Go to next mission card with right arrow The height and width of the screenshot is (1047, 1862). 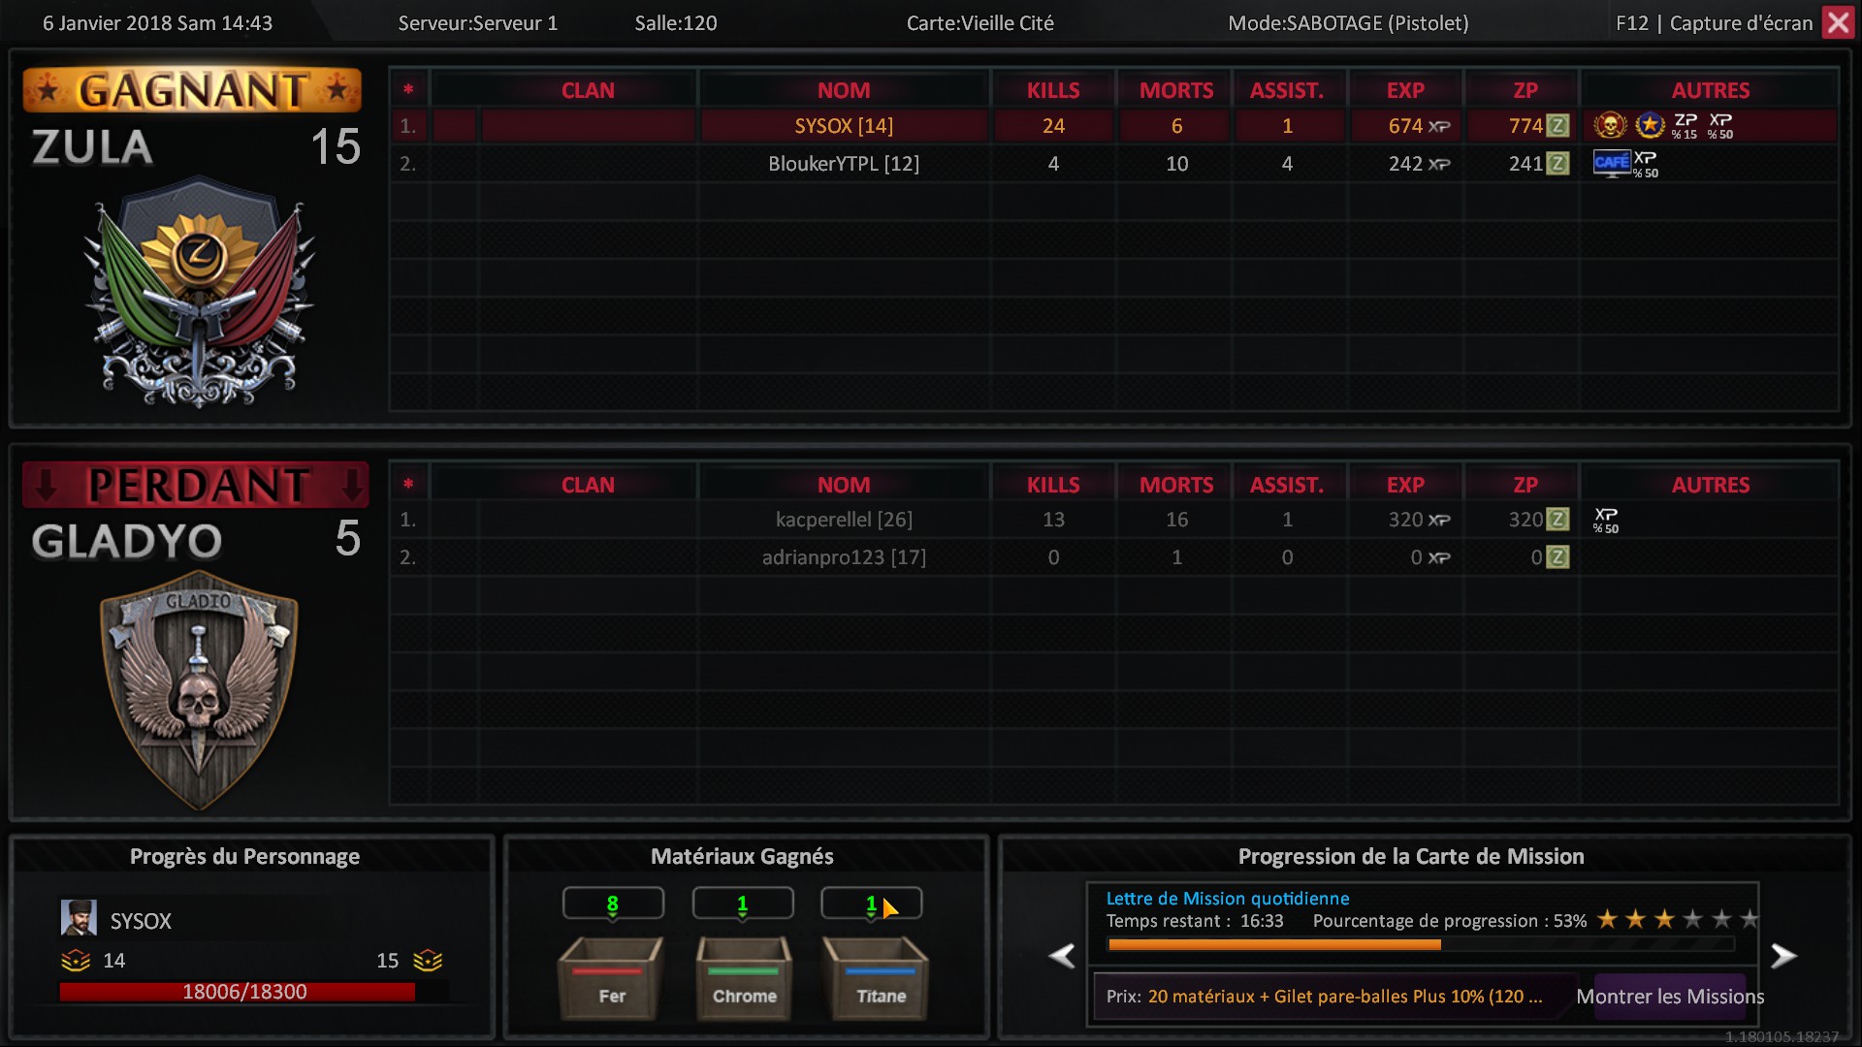click(x=1783, y=956)
